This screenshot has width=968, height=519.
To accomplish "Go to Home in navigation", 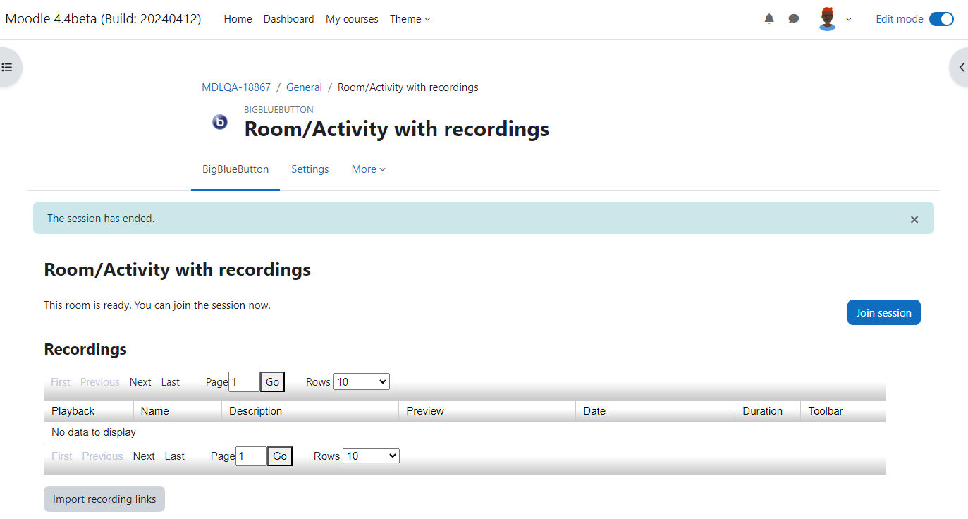I will [238, 19].
